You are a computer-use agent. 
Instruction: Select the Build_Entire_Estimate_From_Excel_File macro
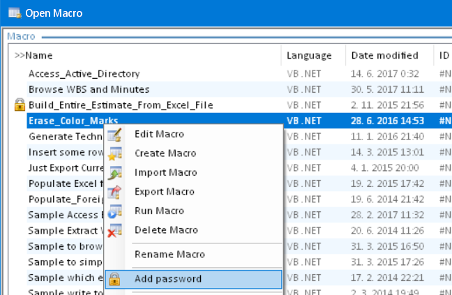(120, 105)
